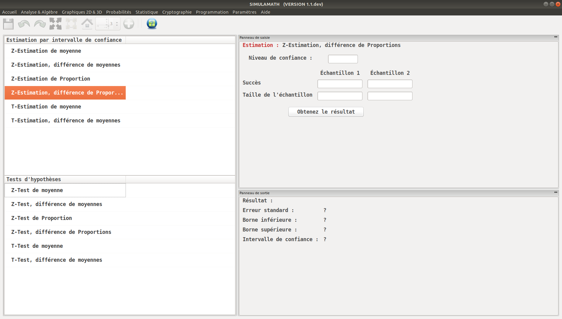Click the Borne supérieure result label
The width and height of the screenshot is (562, 319).
tap(270, 230)
